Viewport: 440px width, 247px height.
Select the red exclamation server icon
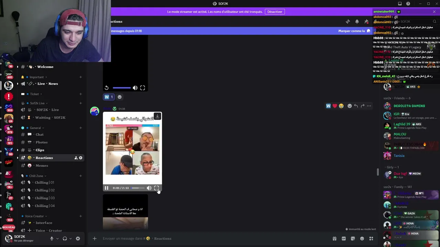(9, 97)
